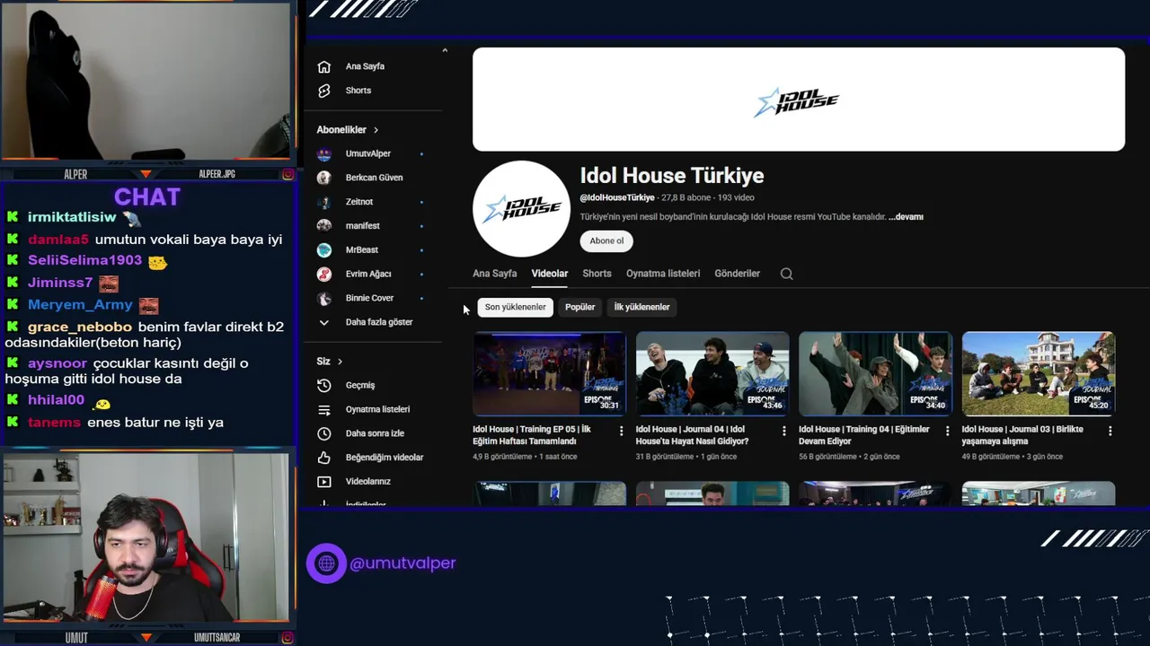Open Videolarınız icon in sidebar

pos(324,482)
